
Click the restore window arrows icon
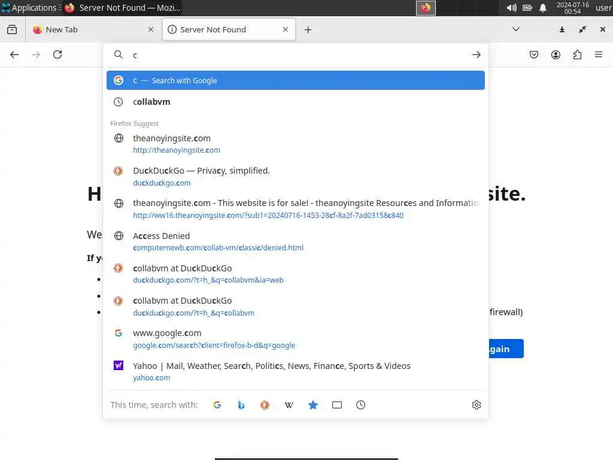click(582, 29)
